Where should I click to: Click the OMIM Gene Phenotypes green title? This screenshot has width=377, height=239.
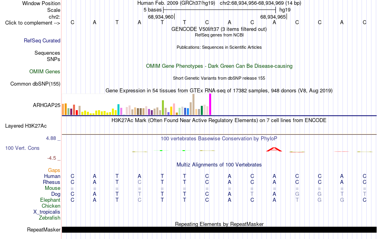coord(219,66)
